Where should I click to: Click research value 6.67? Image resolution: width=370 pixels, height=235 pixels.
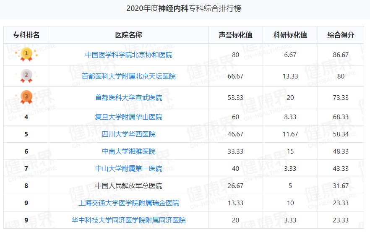pyautogui.click(x=290, y=55)
